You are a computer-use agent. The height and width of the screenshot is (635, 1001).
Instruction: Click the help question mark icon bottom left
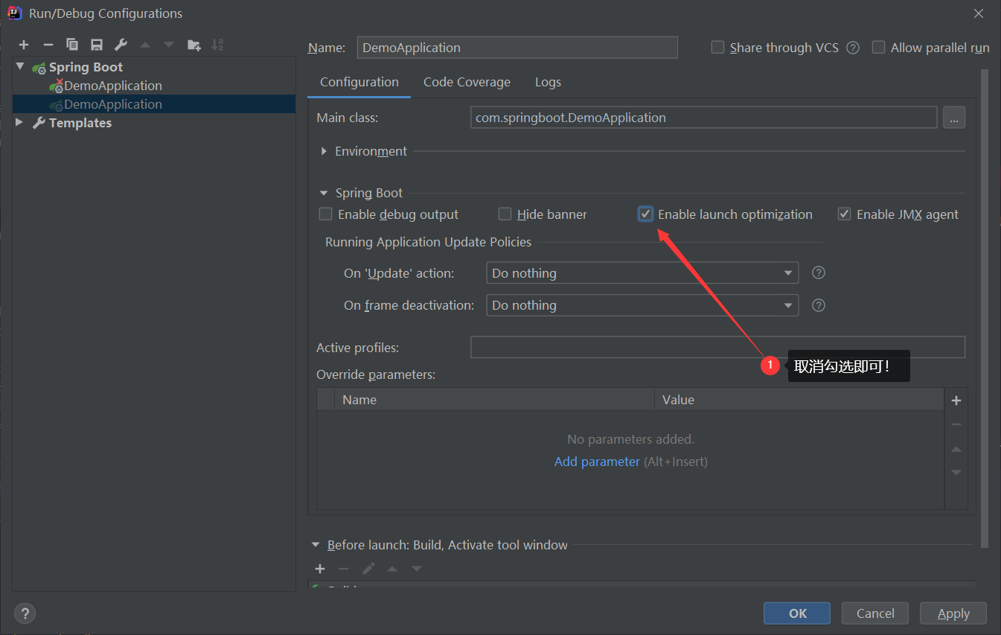[x=25, y=613]
